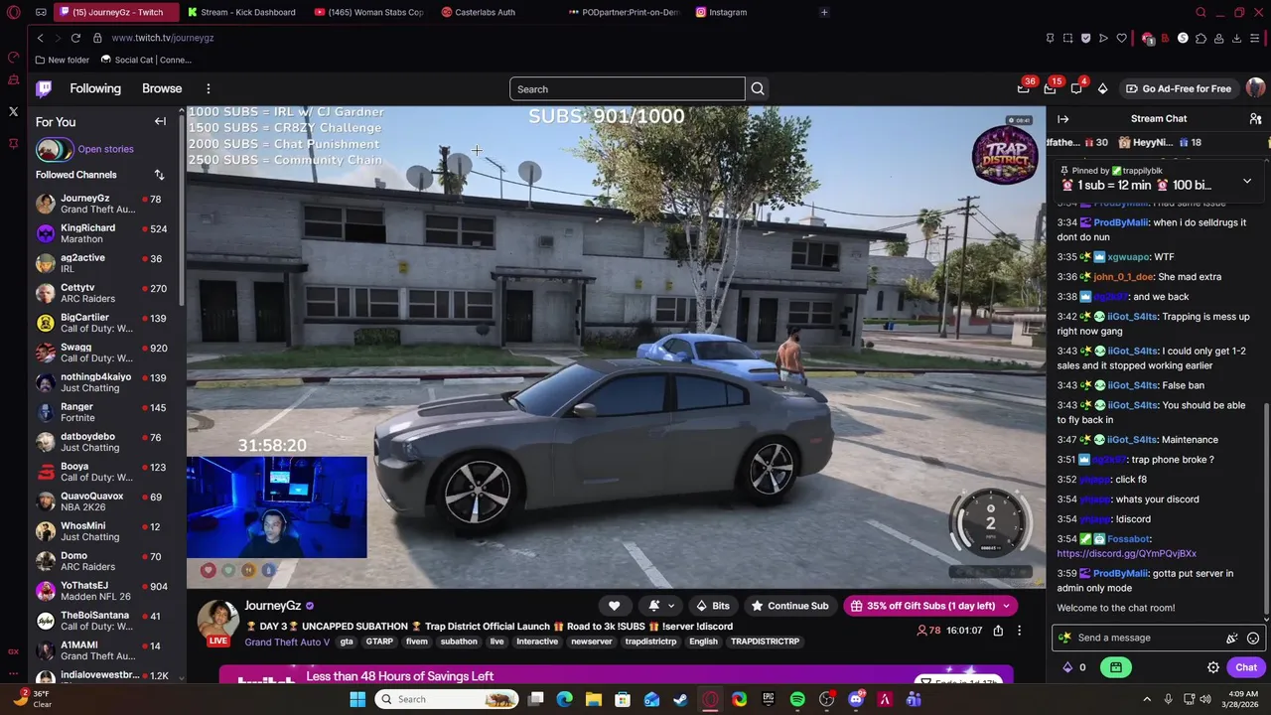
Task: Open the channel points rewards icon
Action: click(1116, 667)
